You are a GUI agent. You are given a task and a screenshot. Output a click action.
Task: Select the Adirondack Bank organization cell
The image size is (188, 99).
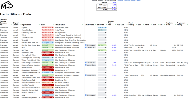coord(27,38)
